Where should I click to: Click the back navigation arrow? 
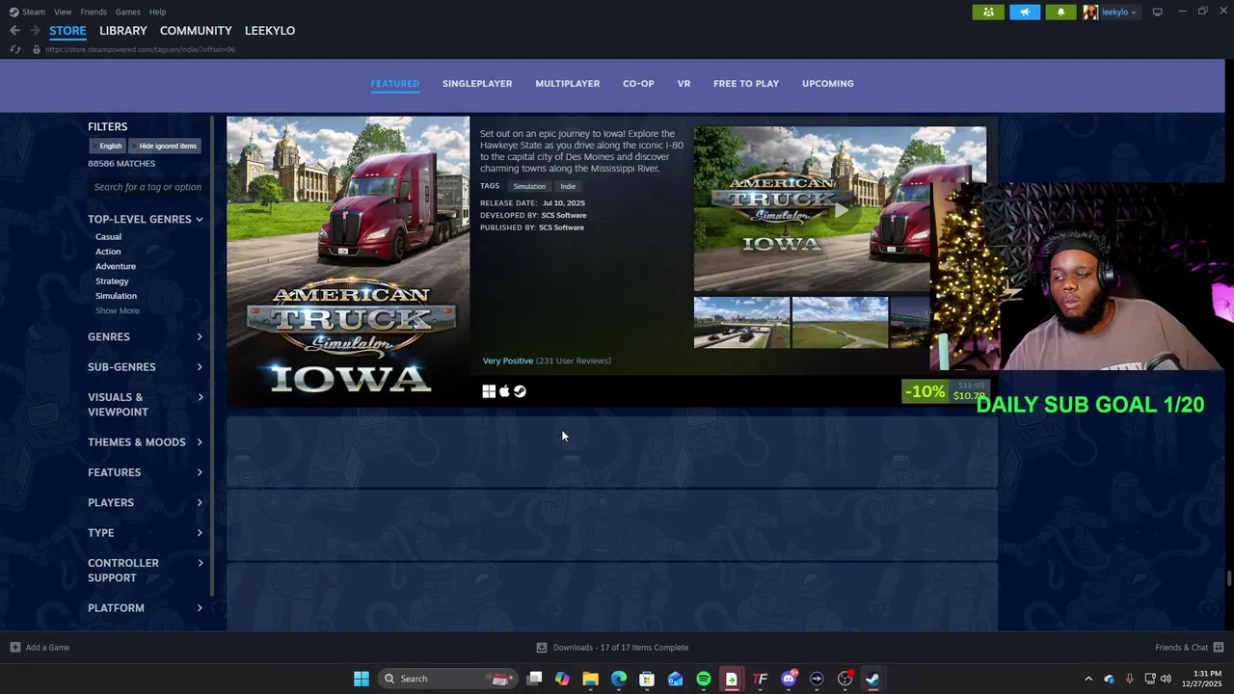tap(14, 31)
